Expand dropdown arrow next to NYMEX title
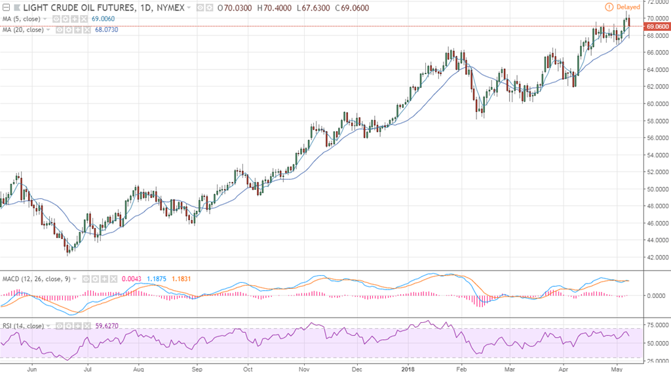Image resolution: width=671 pixels, height=372 pixels. pos(189,8)
